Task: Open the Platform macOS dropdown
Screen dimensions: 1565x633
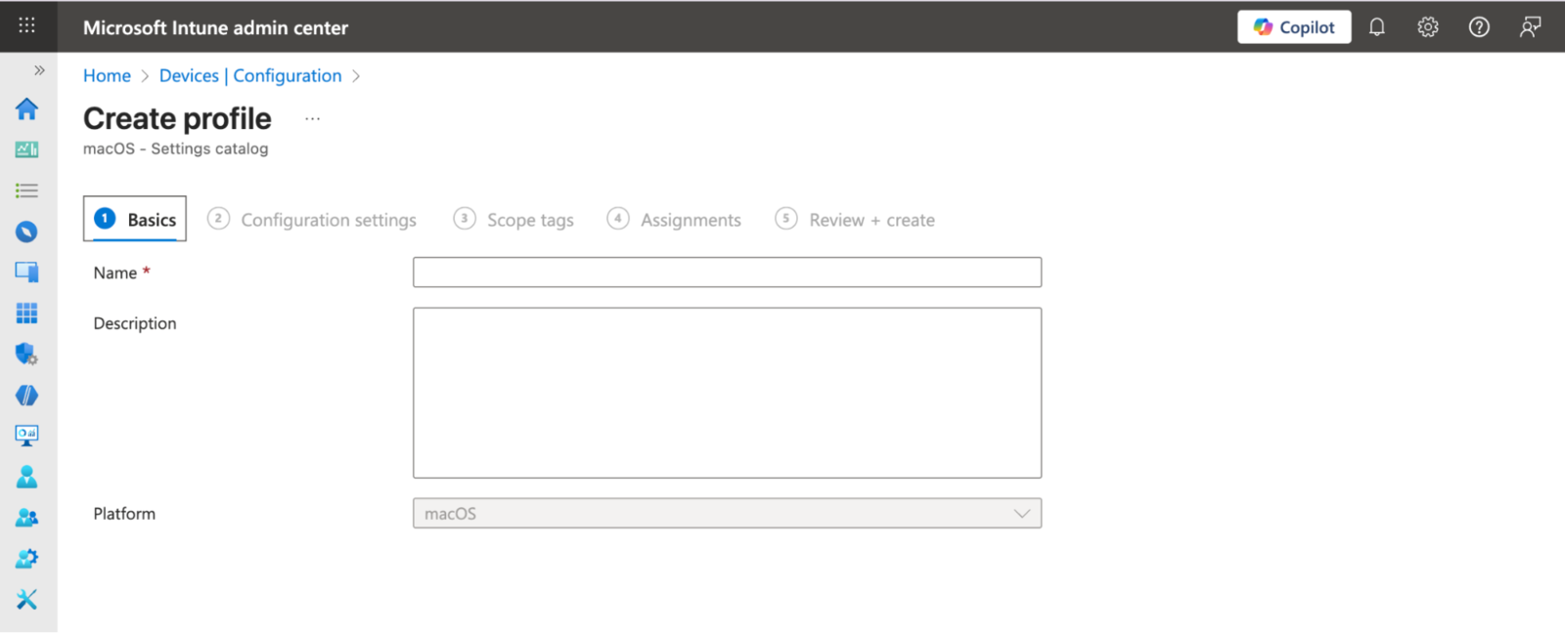Action: pyautogui.click(x=727, y=514)
